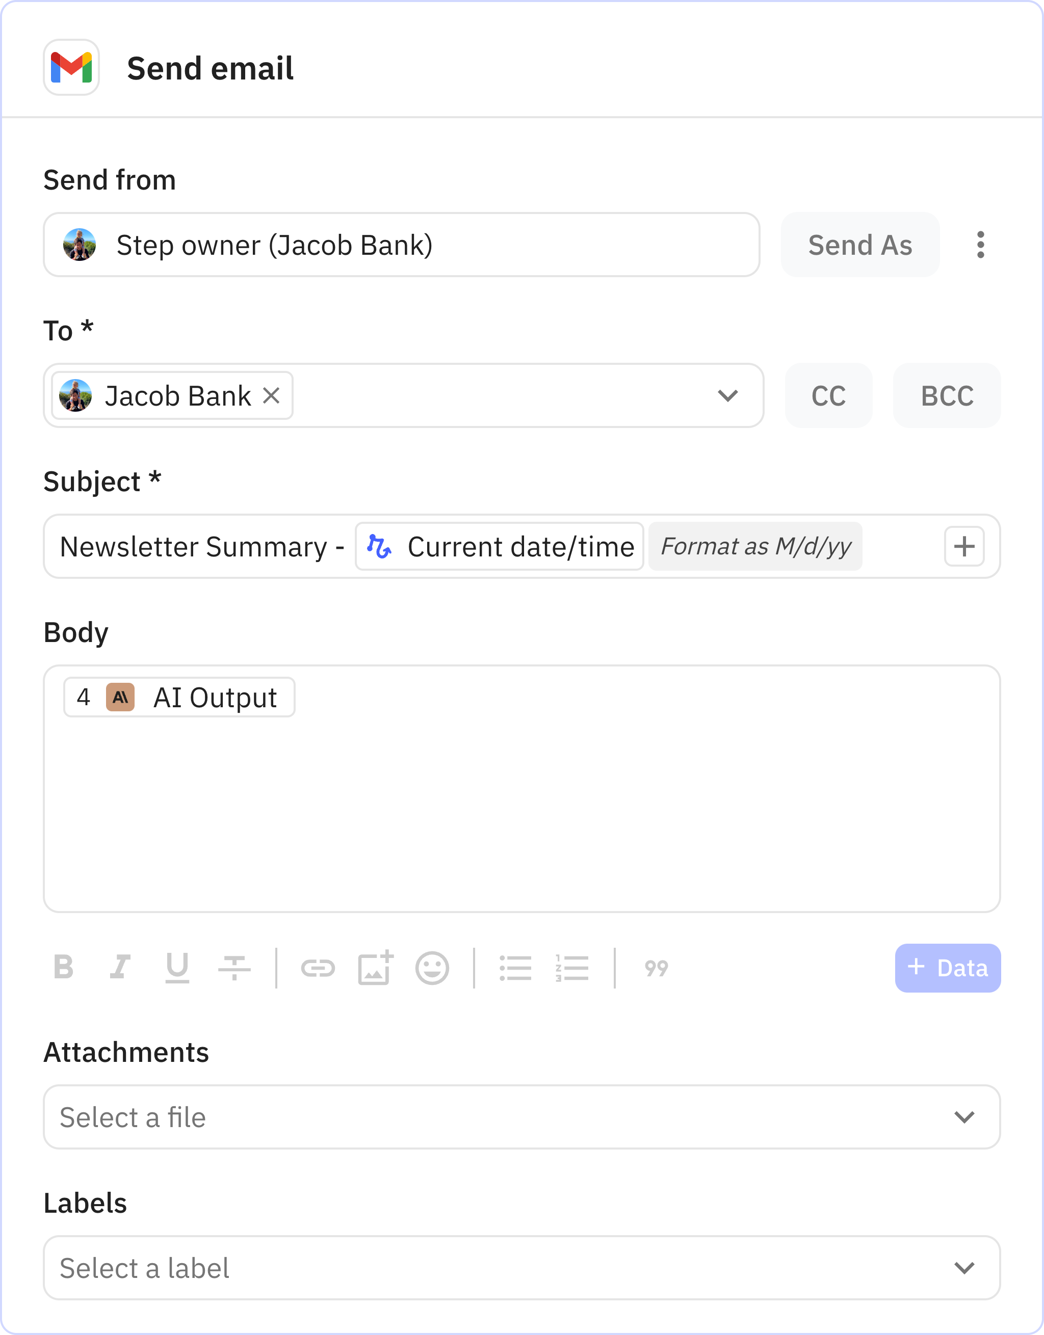
Task: Insert an image into the body
Action: (x=375, y=968)
